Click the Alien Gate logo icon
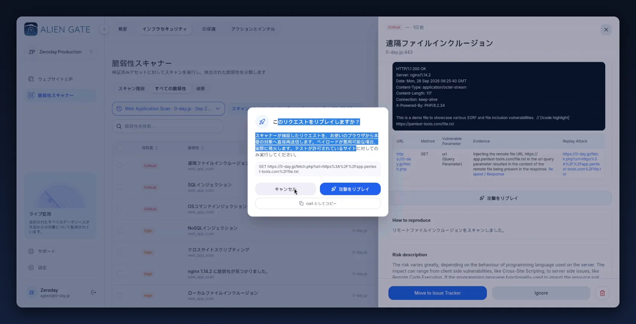 pyautogui.click(x=31, y=29)
